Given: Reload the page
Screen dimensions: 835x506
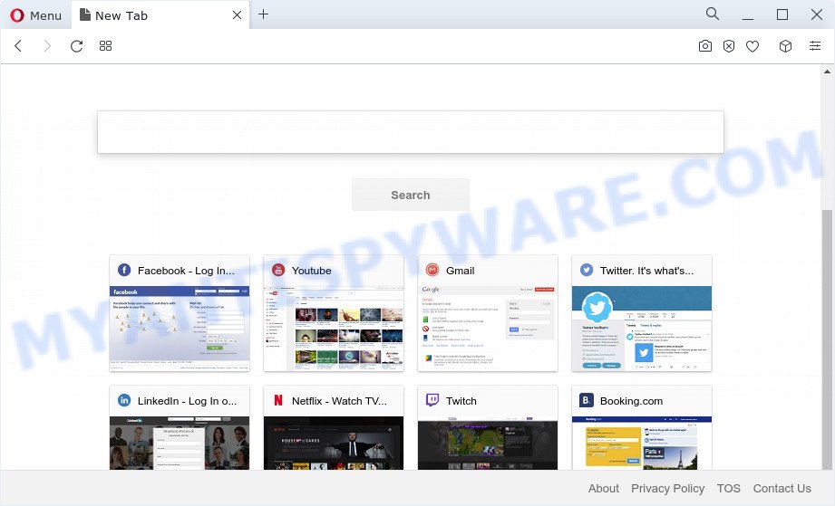Looking at the screenshot, I should click(x=77, y=45).
